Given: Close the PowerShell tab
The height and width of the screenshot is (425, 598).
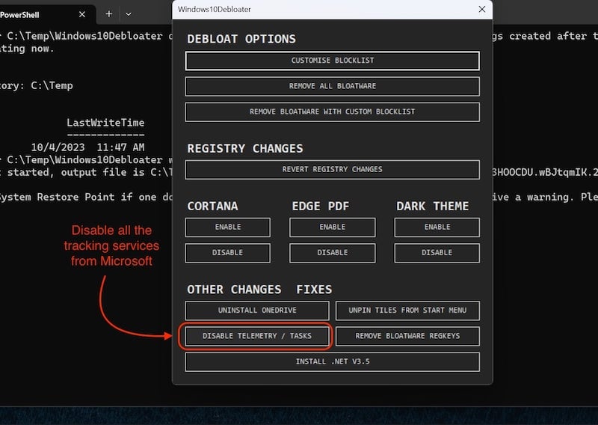Looking at the screenshot, I should 82,14.
